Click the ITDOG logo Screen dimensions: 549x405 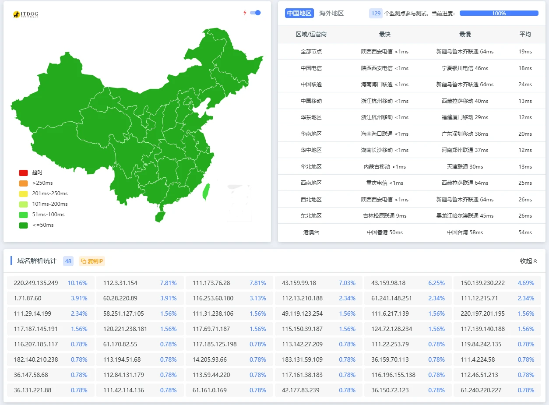[x=25, y=15]
